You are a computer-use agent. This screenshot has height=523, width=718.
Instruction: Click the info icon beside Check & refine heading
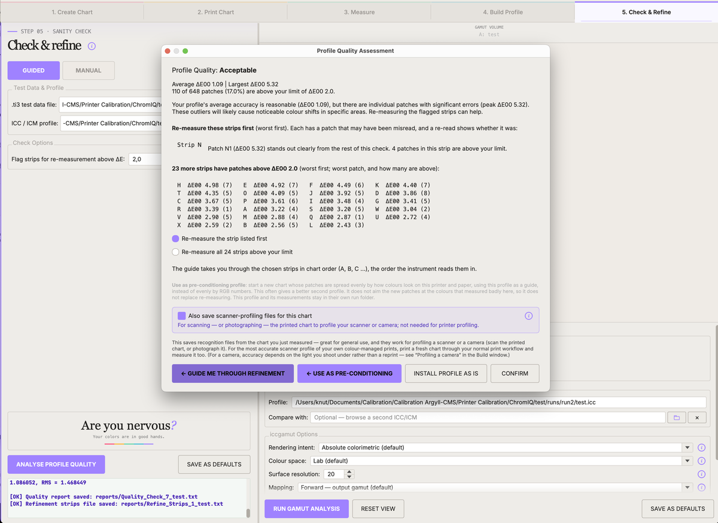click(92, 46)
